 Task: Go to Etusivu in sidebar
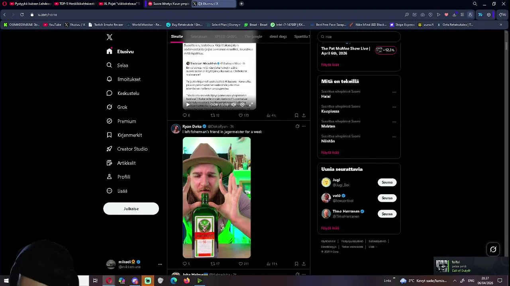pyautogui.click(x=120, y=52)
